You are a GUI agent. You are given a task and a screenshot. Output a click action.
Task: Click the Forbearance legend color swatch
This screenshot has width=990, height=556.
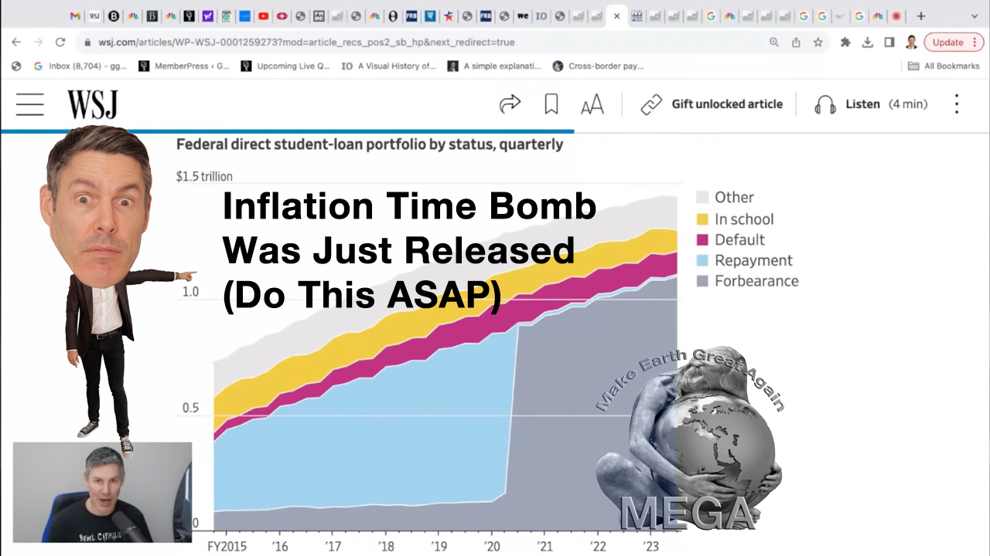click(702, 281)
